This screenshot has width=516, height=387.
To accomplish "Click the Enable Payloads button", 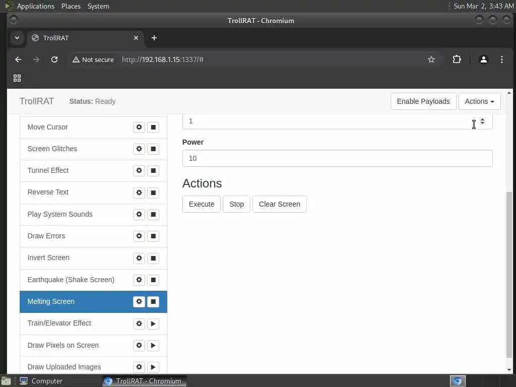I will pyautogui.click(x=423, y=101).
